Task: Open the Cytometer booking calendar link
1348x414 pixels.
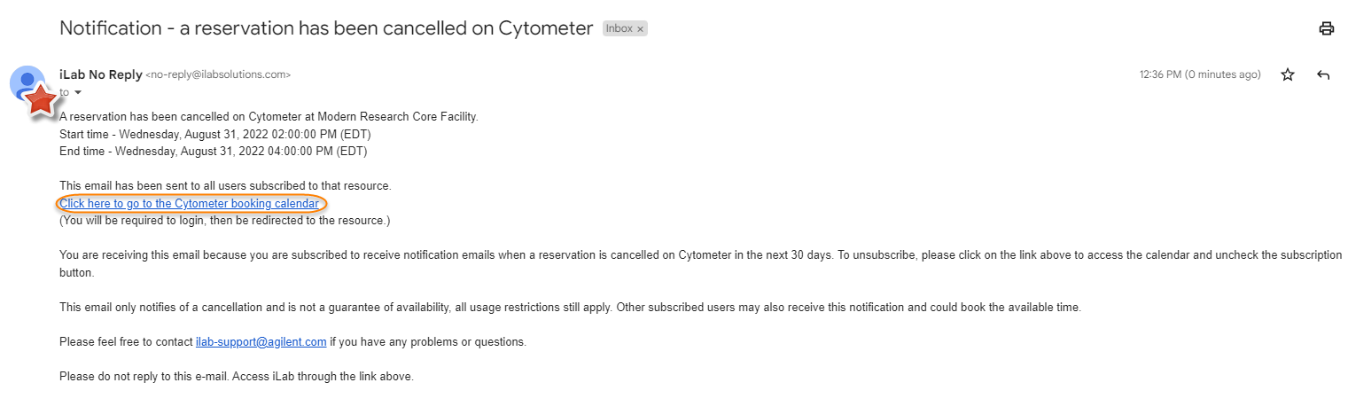Action: click(189, 204)
